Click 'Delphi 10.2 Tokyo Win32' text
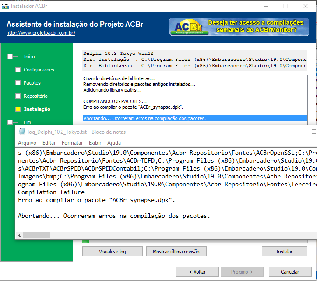This screenshot has height=281, width=317. (118, 53)
